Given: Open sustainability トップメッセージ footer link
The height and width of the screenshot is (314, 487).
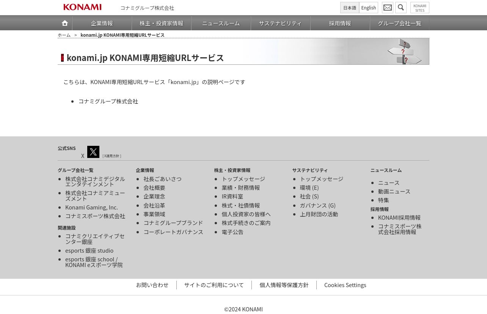Looking at the screenshot, I should tap(322, 179).
